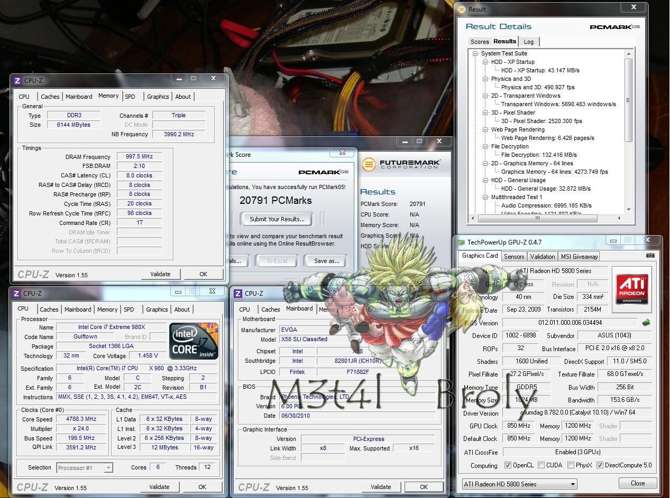Image resolution: width=670 pixels, height=498 pixels.
Task: Select the File Decryption: 132.416 MB/s row
Action: [x=539, y=155]
